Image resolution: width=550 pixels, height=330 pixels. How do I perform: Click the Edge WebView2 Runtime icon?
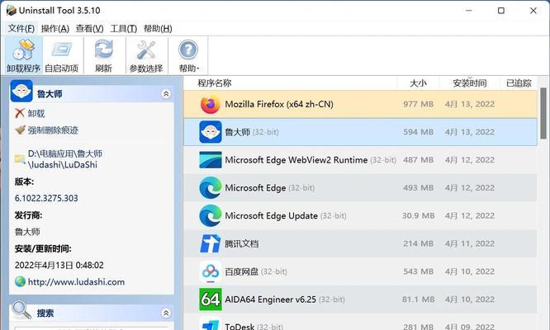pyautogui.click(x=210, y=160)
